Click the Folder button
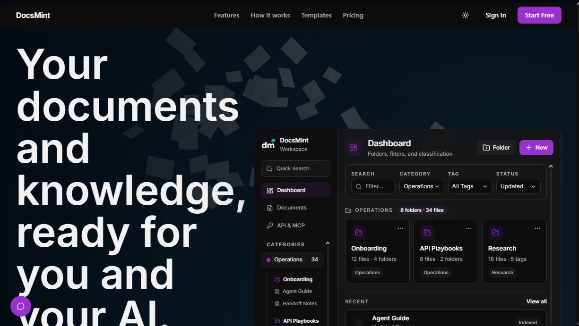Image resolution: width=579 pixels, height=326 pixels. pos(496,148)
